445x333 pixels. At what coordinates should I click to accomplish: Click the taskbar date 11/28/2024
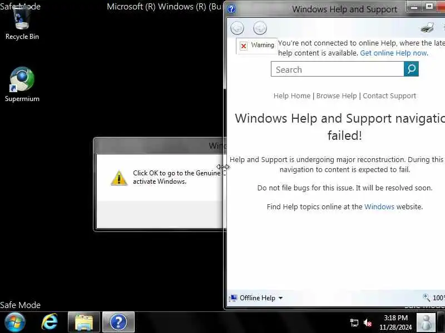click(395, 327)
